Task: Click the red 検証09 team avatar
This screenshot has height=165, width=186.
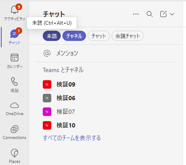Action: [47, 84]
